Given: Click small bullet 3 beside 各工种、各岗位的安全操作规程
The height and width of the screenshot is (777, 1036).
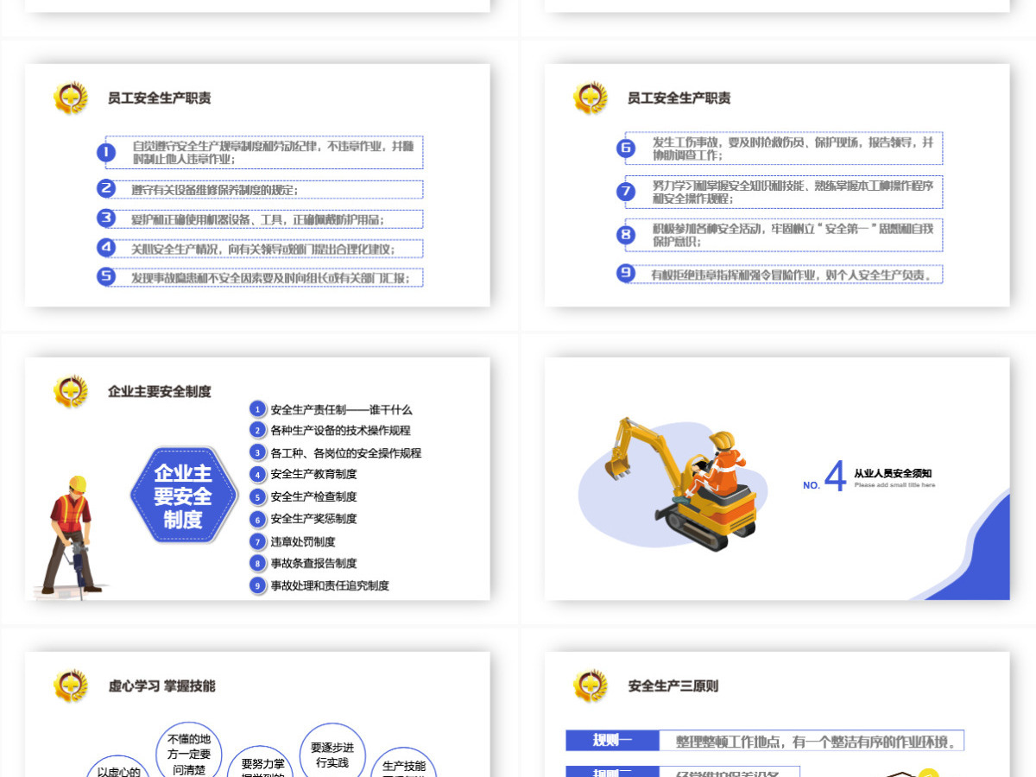Looking at the screenshot, I should tap(257, 452).
